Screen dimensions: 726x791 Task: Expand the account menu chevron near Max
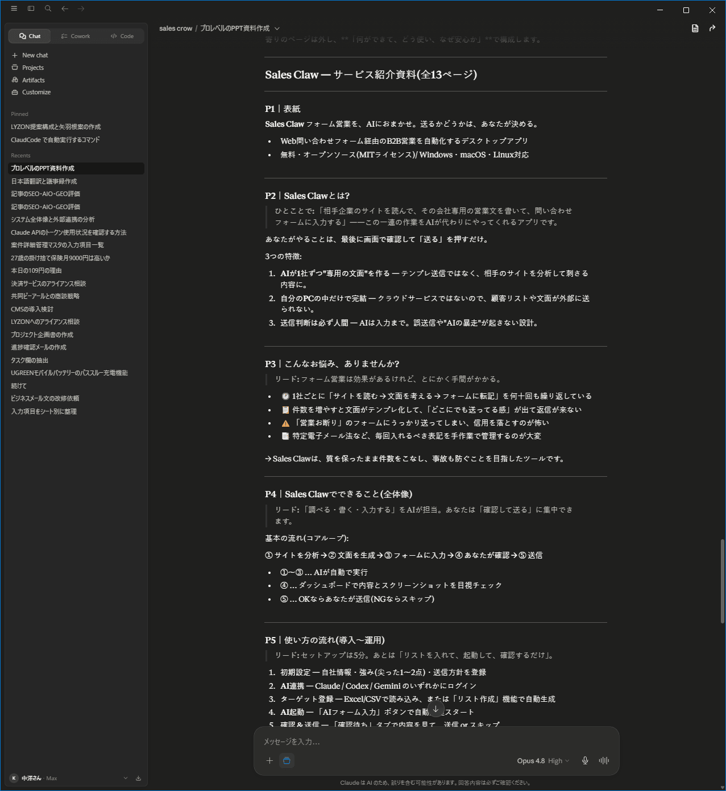[126, 778]
